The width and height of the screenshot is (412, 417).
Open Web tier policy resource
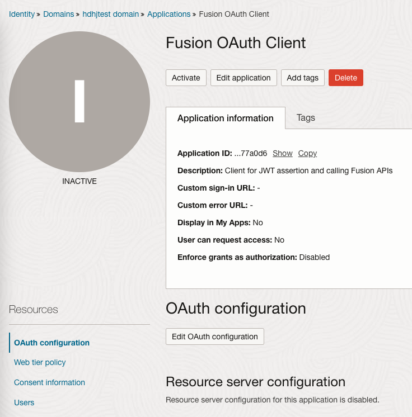40,362
